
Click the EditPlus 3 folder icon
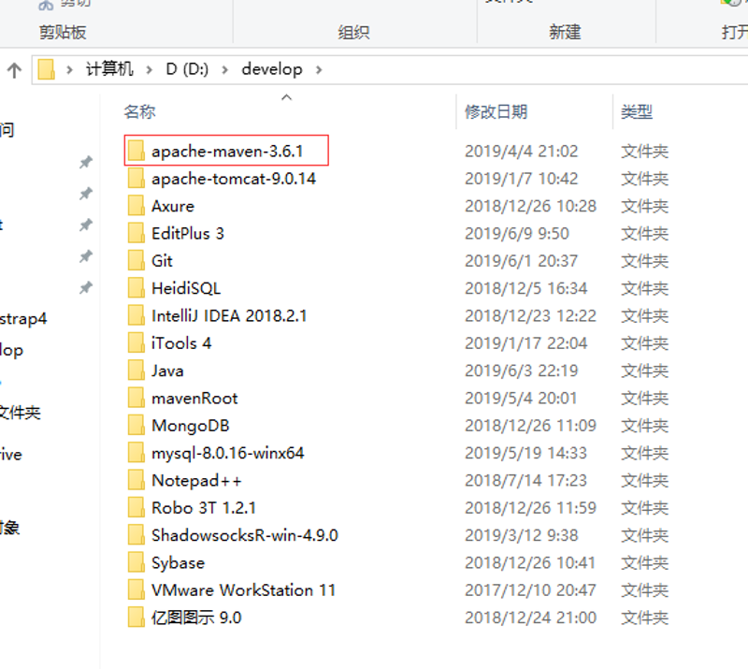pyautogui.click(x=136, y=234)
